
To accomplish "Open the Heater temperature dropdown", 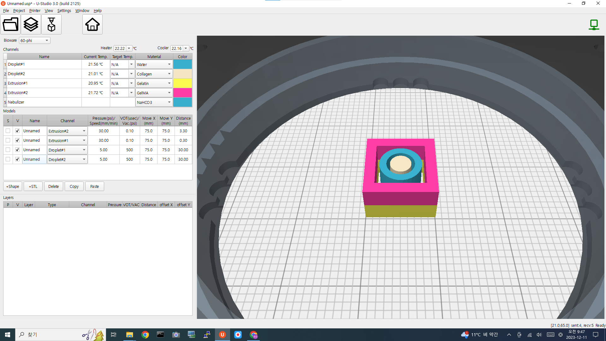I will (x=129, y=48).
